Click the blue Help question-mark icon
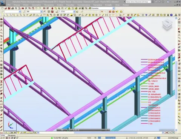 (x=171, y=15)
